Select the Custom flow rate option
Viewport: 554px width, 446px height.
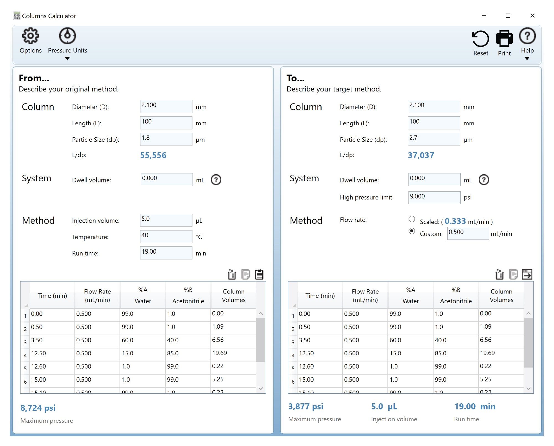click(412, 231)
